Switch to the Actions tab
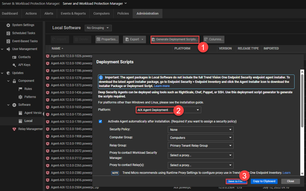Viewport: 306px width, 191px height. [31, 13]
